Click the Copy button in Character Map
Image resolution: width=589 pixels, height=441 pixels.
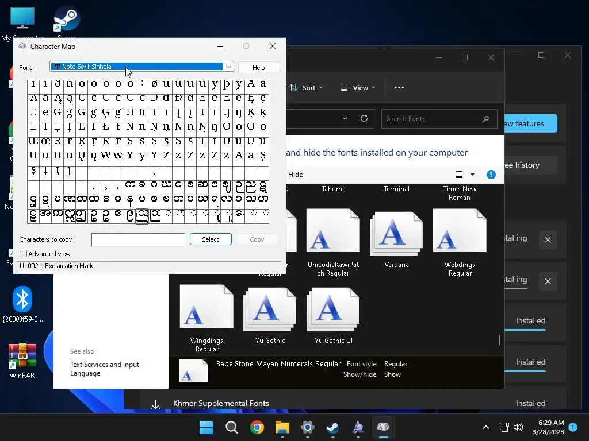pyautogui.click(x=257, y=239)
